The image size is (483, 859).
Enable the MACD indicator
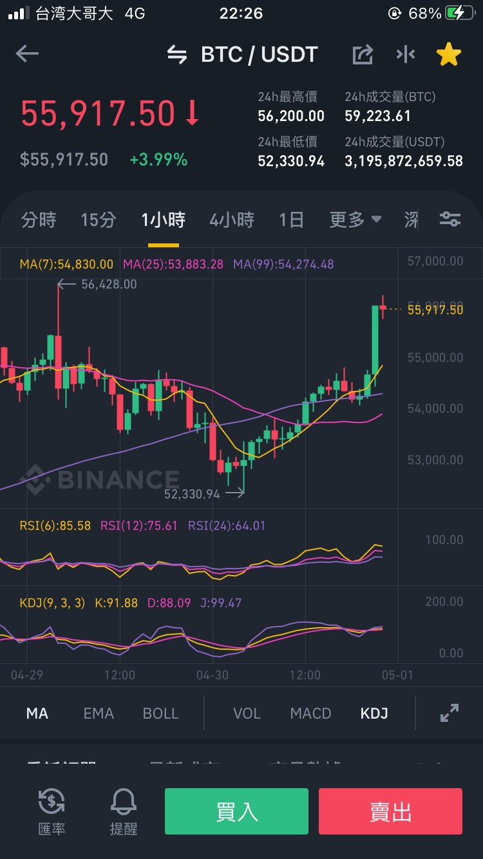pos(310,713)
